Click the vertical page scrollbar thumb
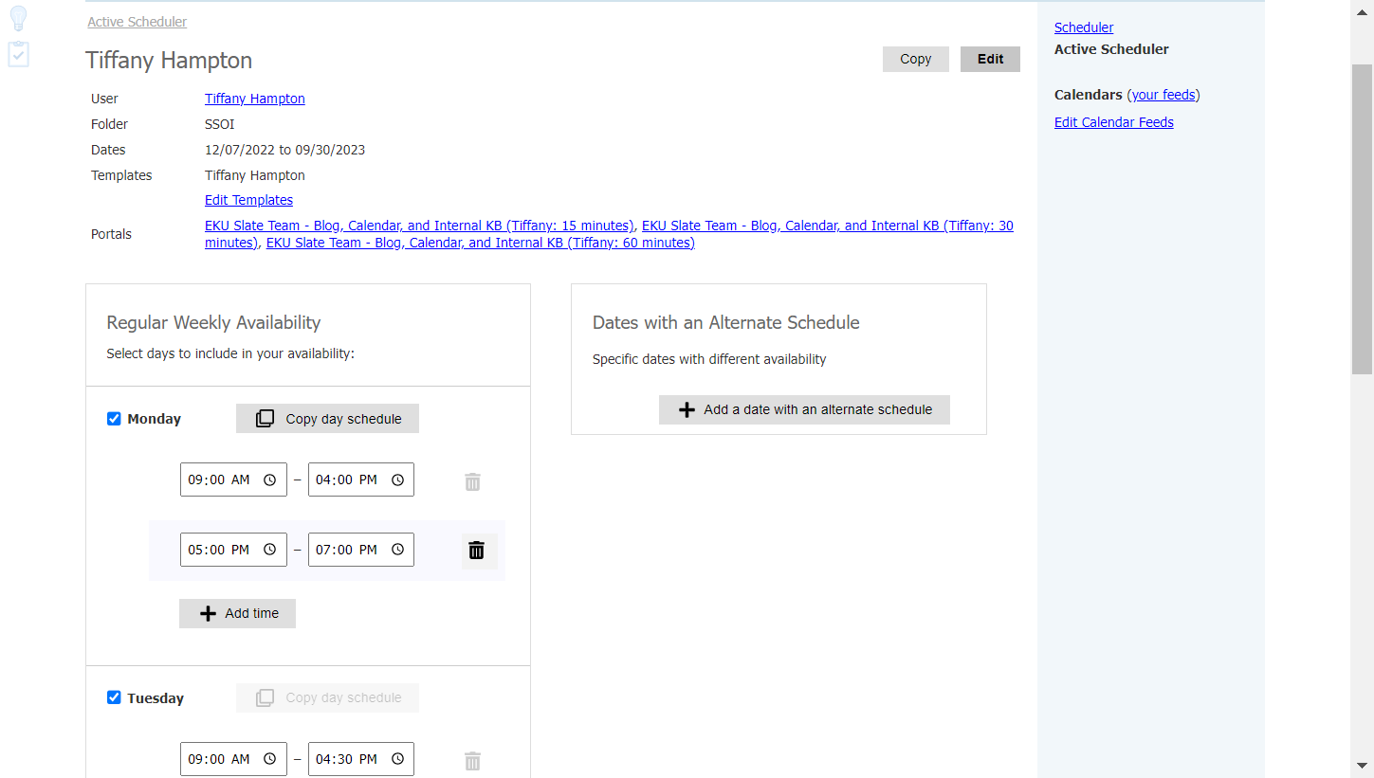The image size is (1374, 778). click(x=1362, y=220)
